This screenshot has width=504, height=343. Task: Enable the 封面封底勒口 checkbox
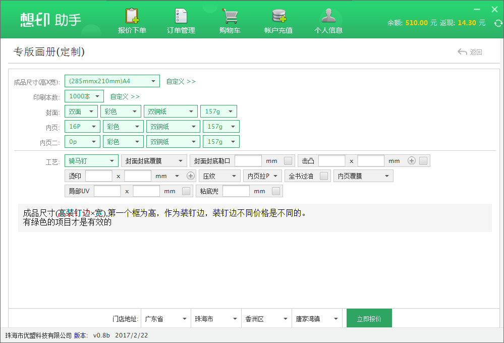click(x=288, y=161)
